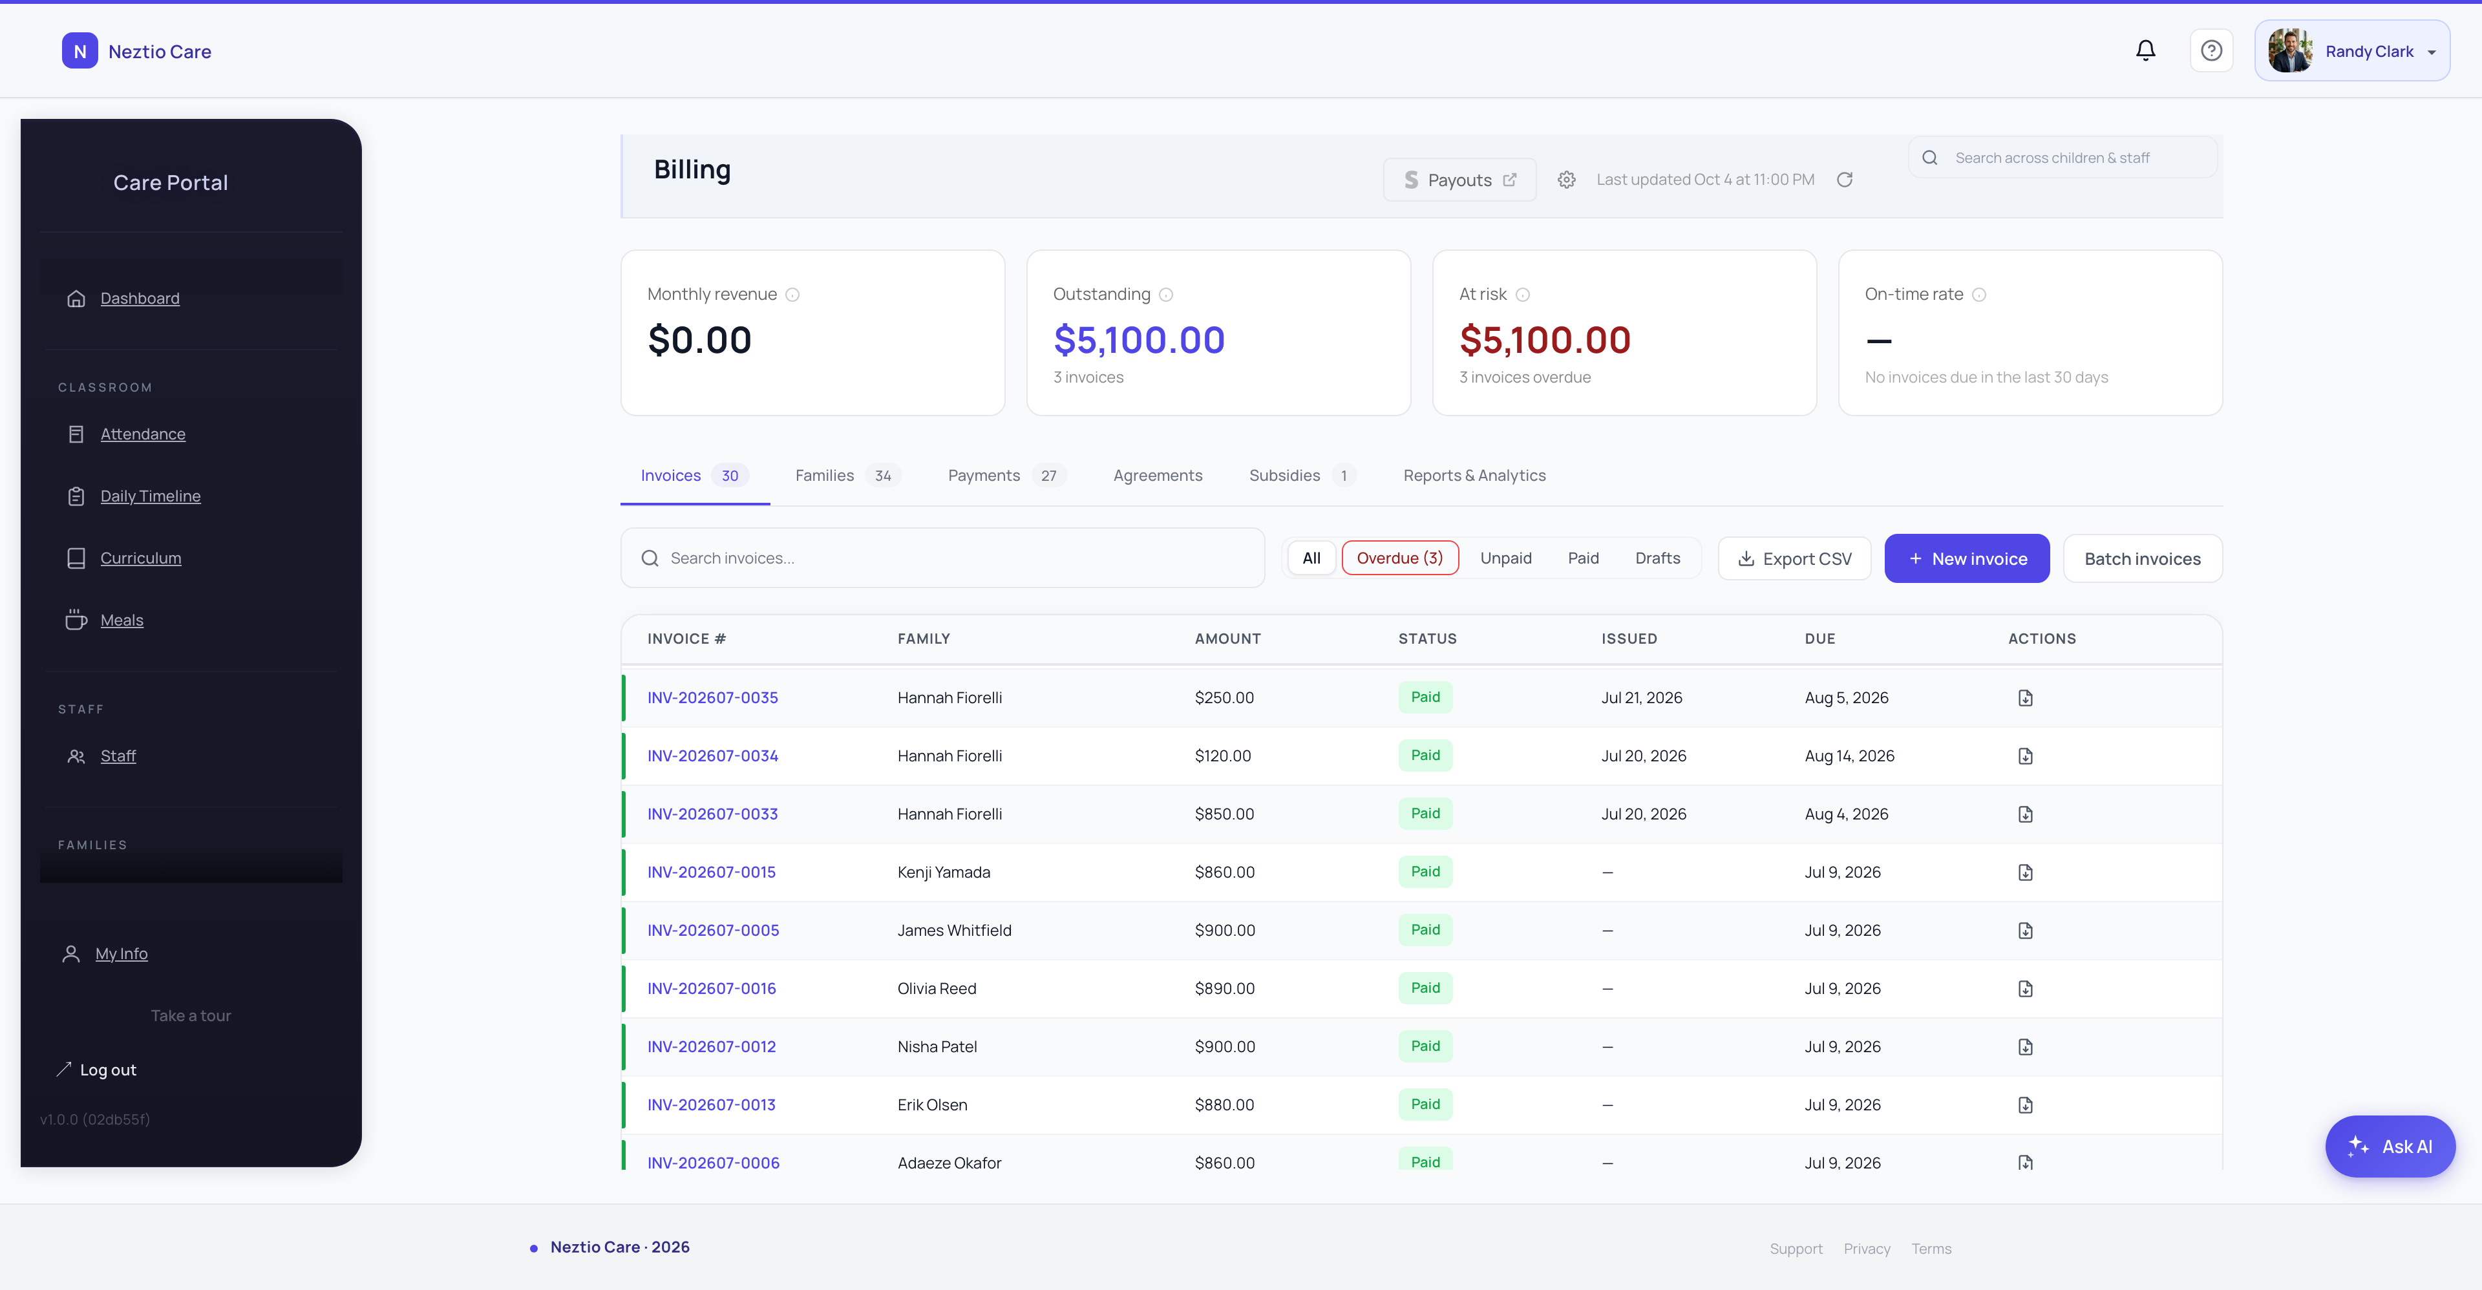Open billing settings gear icon
Screen dimensions: 2482x1290
(1567, 180)
